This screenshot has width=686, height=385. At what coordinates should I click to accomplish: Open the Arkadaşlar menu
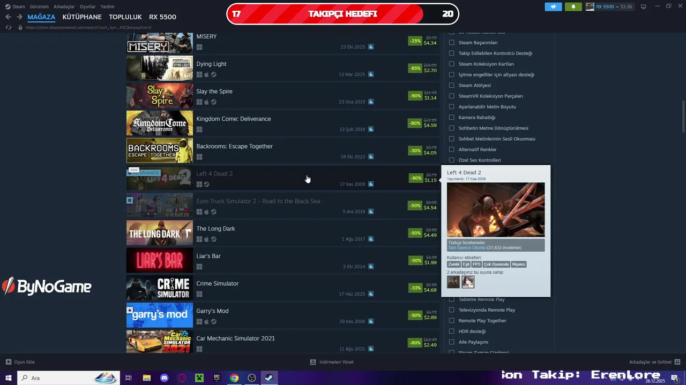pos(64,6)
